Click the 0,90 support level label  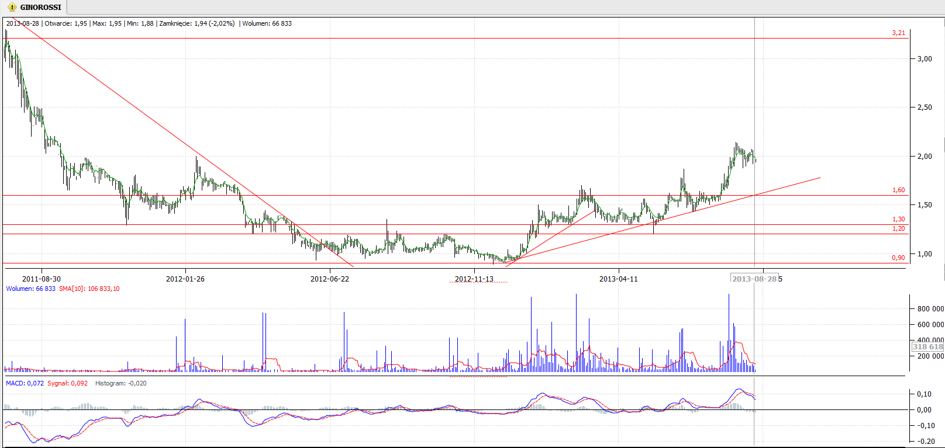pos(898,258)
